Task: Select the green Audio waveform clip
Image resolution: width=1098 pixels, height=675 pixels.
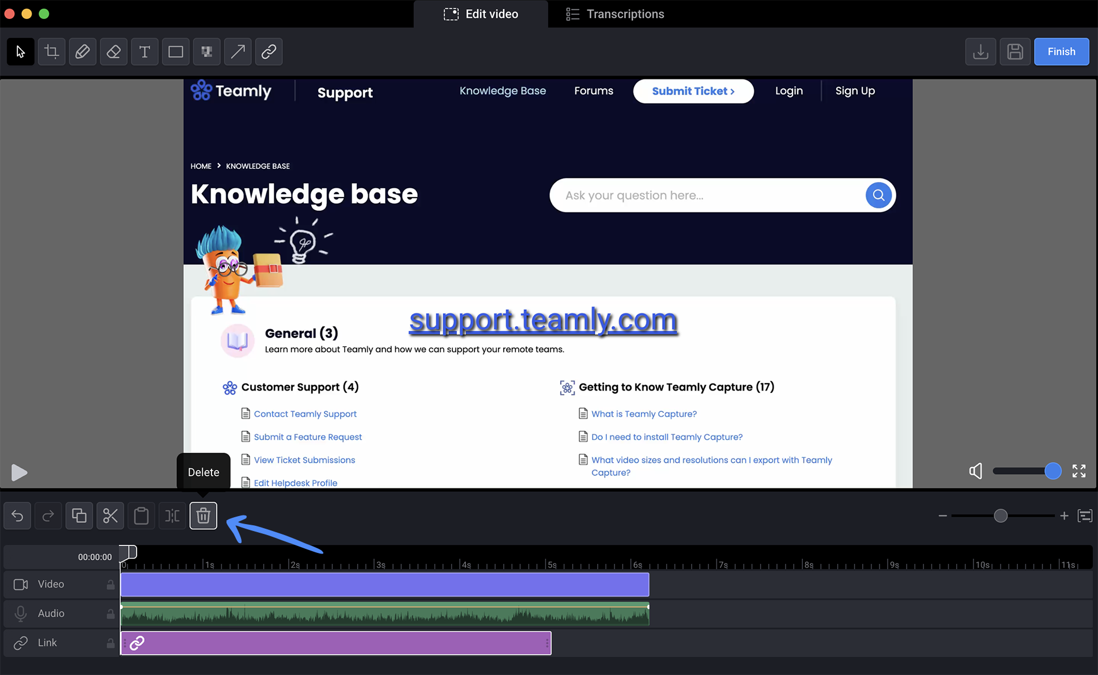Action: click(x=385, y=613)
